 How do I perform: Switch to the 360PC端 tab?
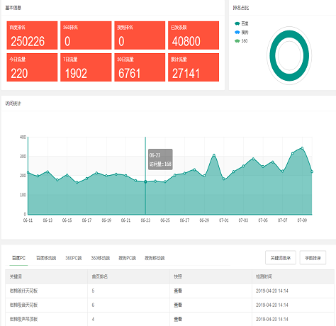coord(73,258)
